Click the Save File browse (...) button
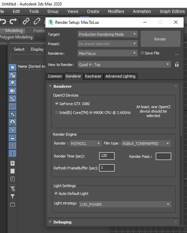Viewport: 187px width, 233px height. [177, 54]
